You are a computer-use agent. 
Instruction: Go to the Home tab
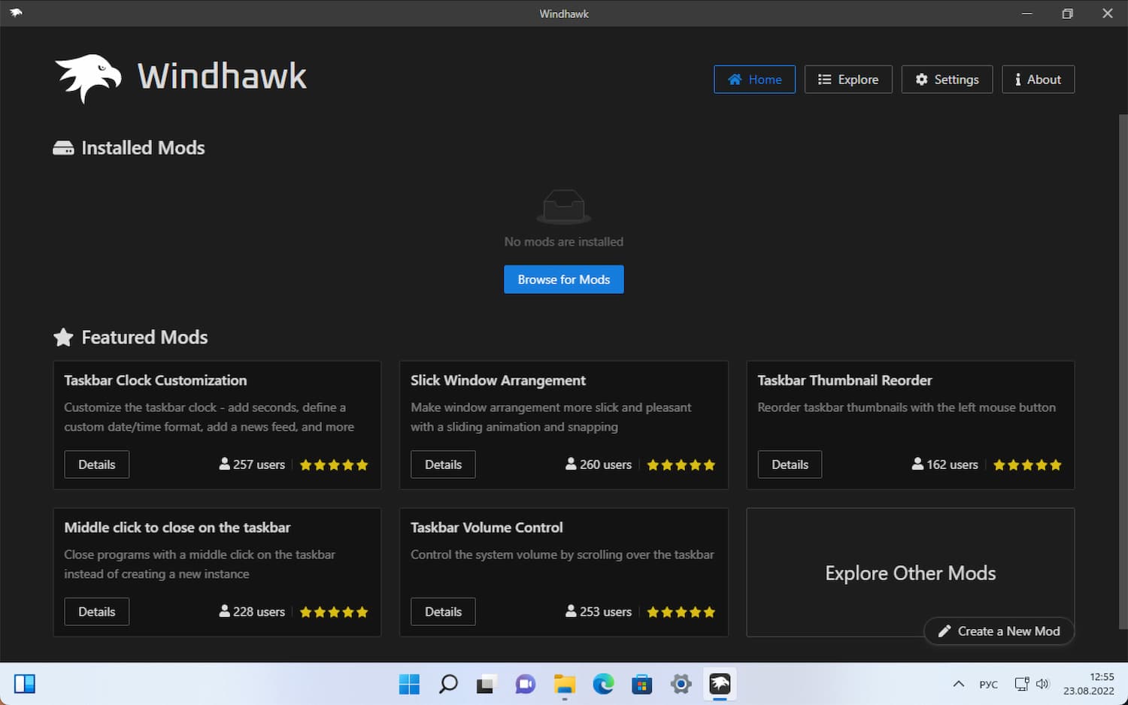coord(754,80)
